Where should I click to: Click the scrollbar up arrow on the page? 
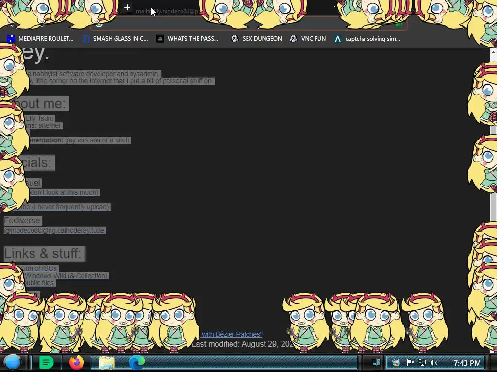click(x=493, y=51)
